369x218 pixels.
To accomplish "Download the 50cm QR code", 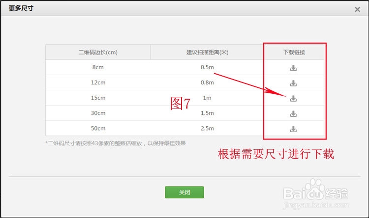I will point(293,129).
